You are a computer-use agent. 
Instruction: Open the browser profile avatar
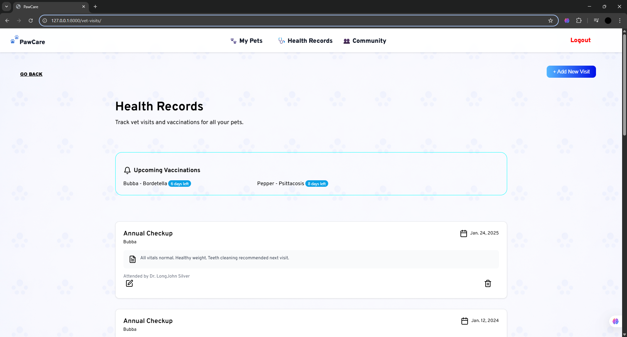pyautogui.click(x=608, y=21)
